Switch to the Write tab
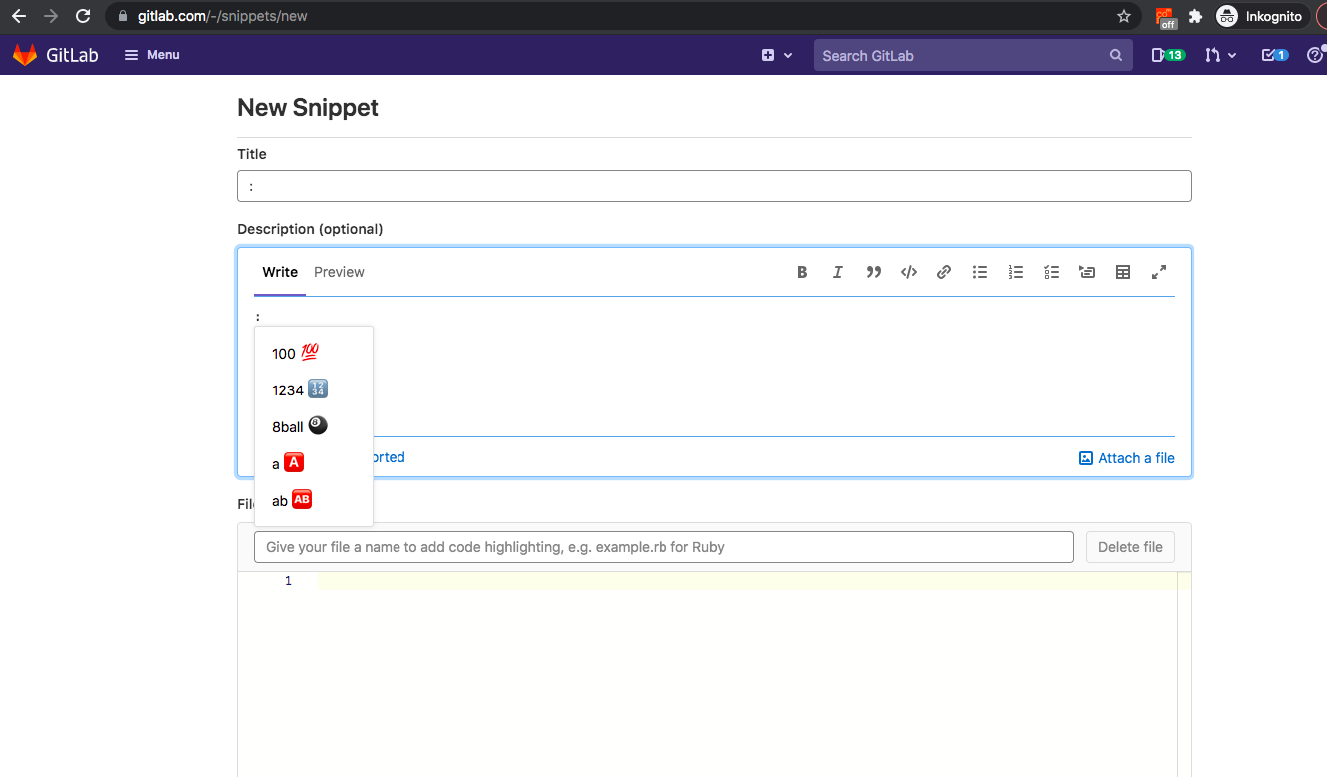1327x777 pixels. (x=280, y=272)
